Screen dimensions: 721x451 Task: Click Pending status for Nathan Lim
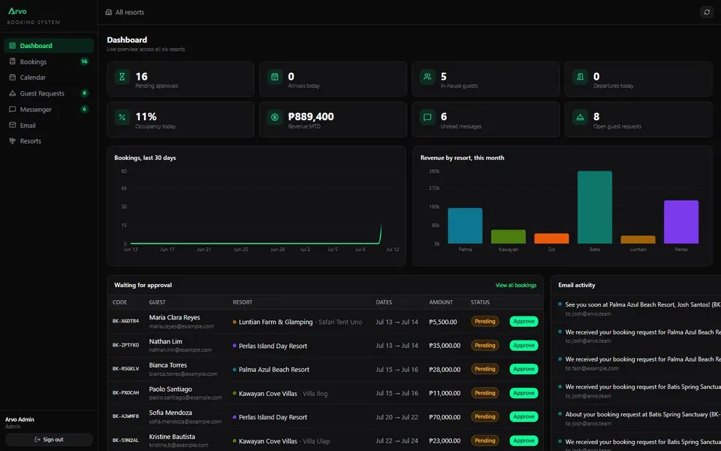[484, 345]
